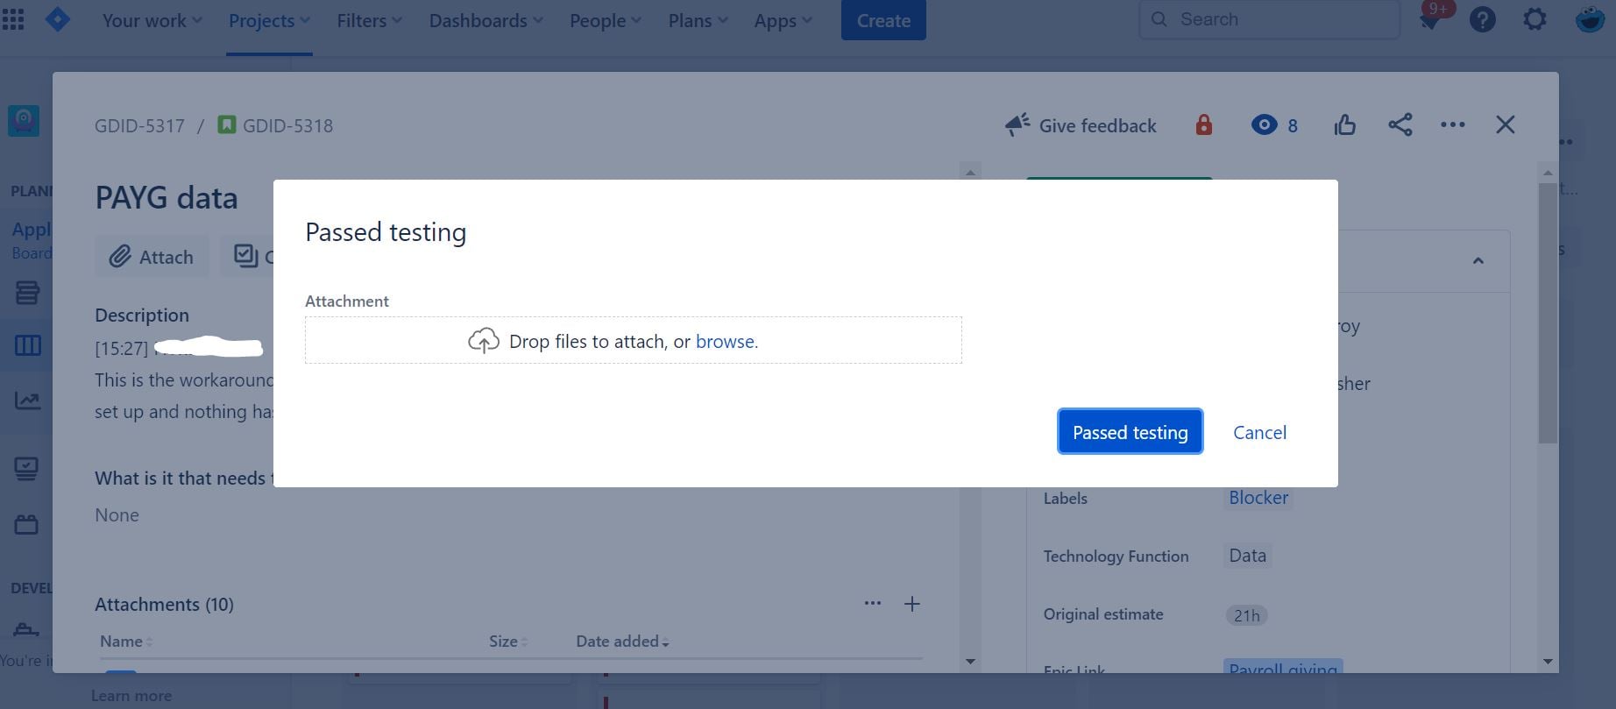Click the issue details panel scrollbar
Image resolution: width=1616 pixels, height=709 pixels.
tap(1548, 312)
